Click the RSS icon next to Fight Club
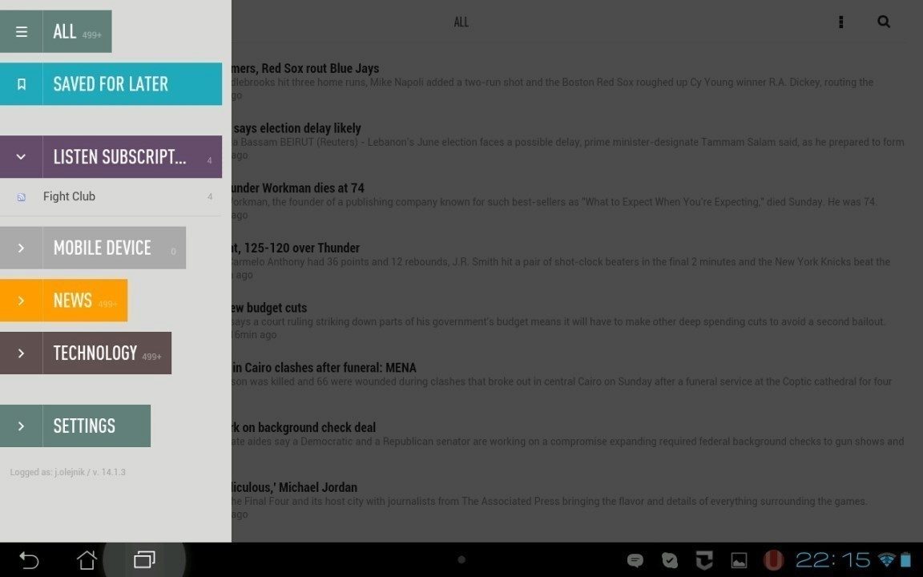Image resolution: width=923 pixels, height=577 pixels. coord(21,197)
